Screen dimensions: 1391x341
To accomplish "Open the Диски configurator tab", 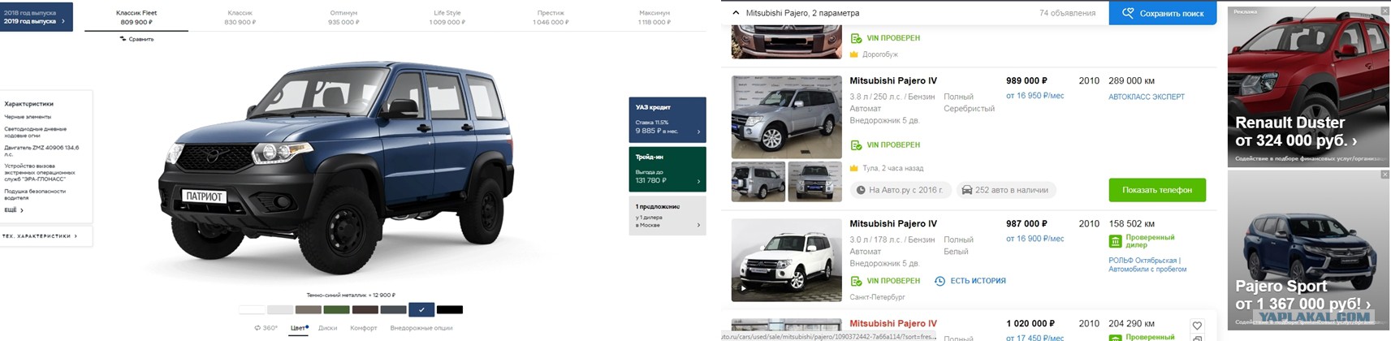I will point(328,328).
